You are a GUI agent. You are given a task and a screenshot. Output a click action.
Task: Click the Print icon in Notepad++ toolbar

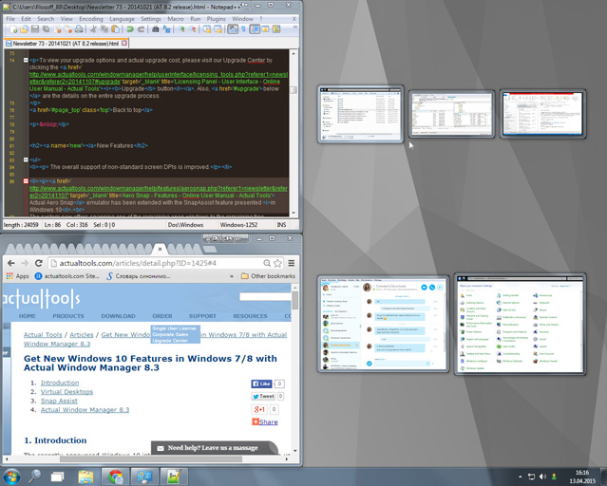[x=79, y=29]
